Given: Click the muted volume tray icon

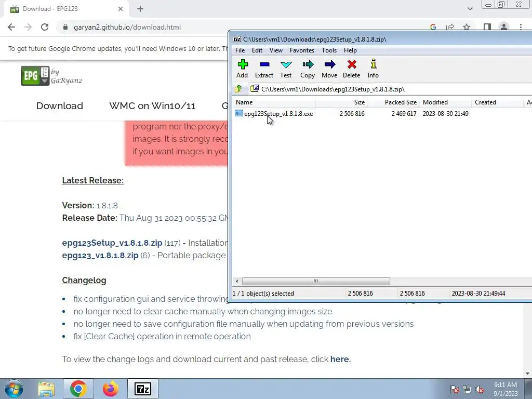Looking at the screenshot, I should click(480, 390).
